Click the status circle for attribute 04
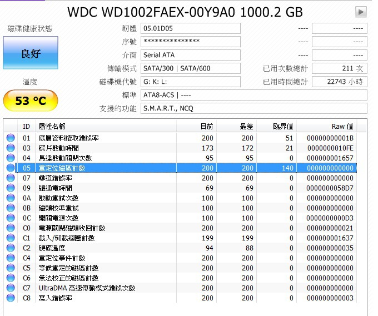 tap(11, 158)
